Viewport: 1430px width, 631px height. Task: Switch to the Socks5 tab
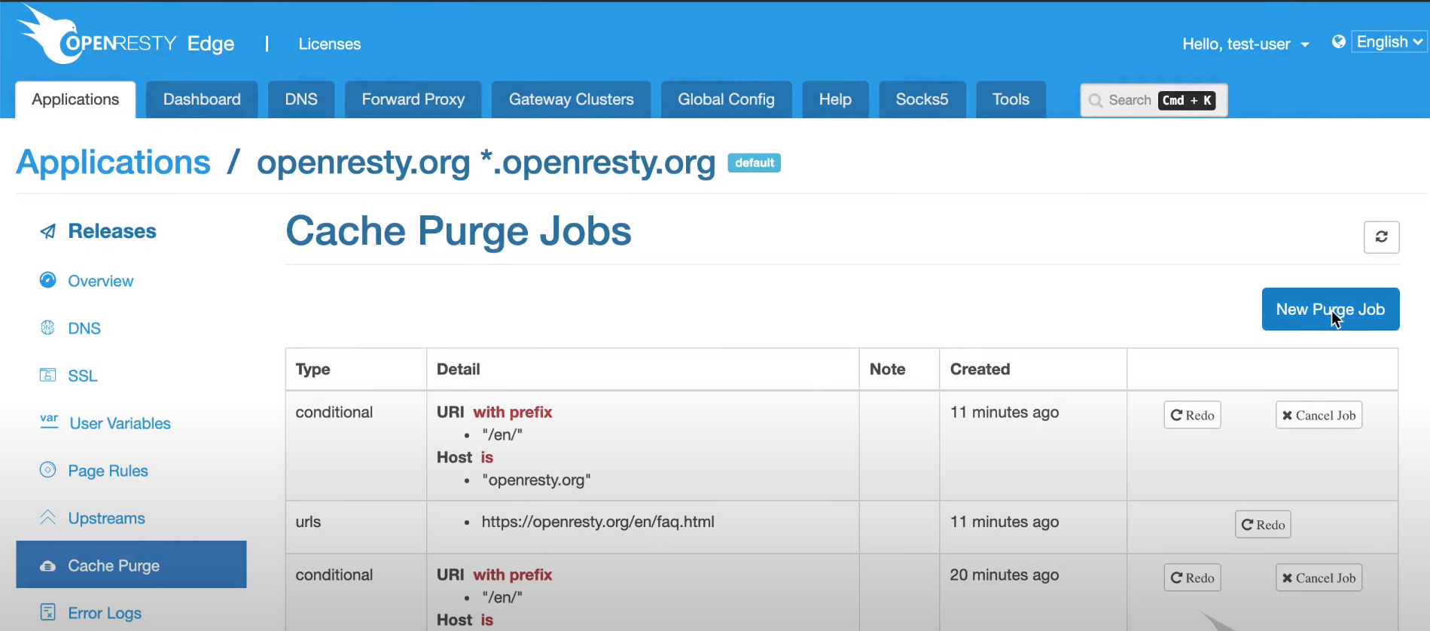tap(922, 99)
